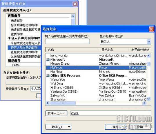
Task: Select the 未读邮件 search folder option
Action: click(x=17, y=21)
